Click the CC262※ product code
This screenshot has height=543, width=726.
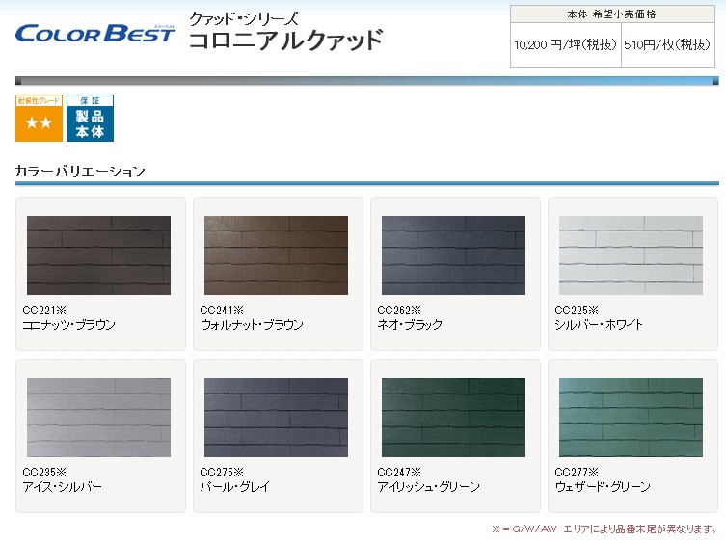tap(399, 310)
